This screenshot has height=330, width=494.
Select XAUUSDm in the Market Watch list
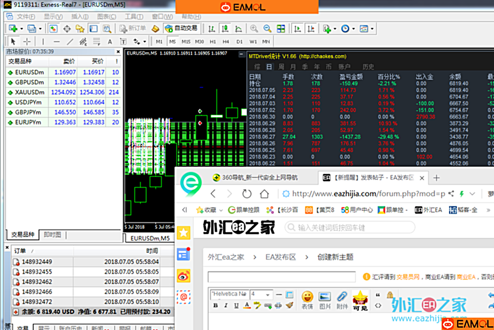tap(63, 92)
